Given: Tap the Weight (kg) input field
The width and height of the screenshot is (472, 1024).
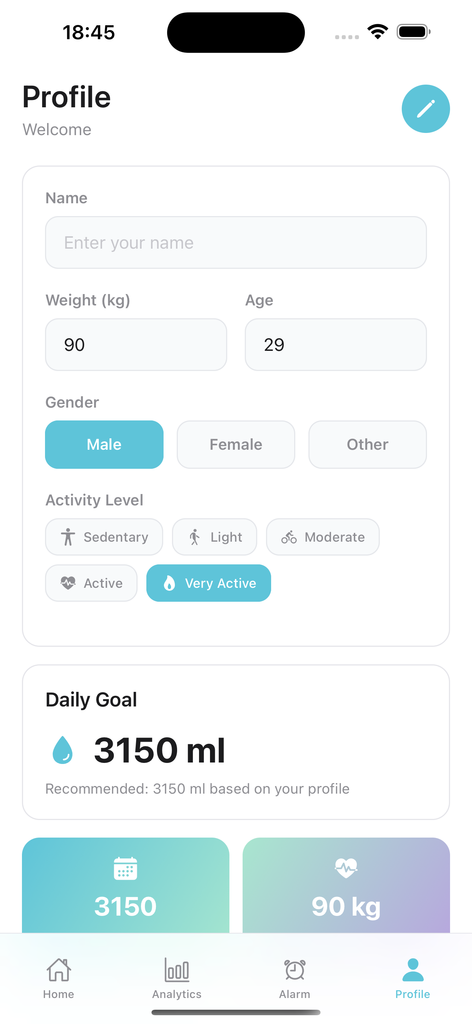Looking at the screenshot, I should (136, 345).
